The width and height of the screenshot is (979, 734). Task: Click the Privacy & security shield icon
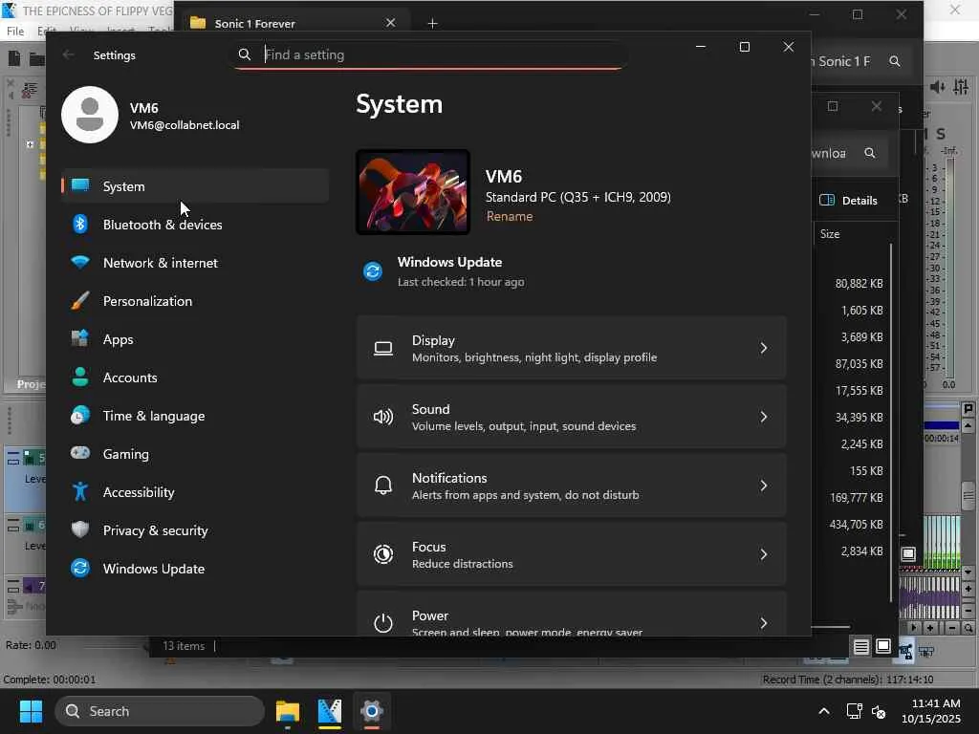80,530
